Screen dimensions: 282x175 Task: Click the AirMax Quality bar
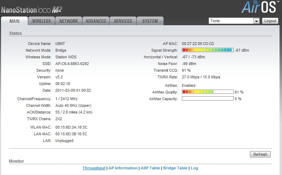click(208, 92)
